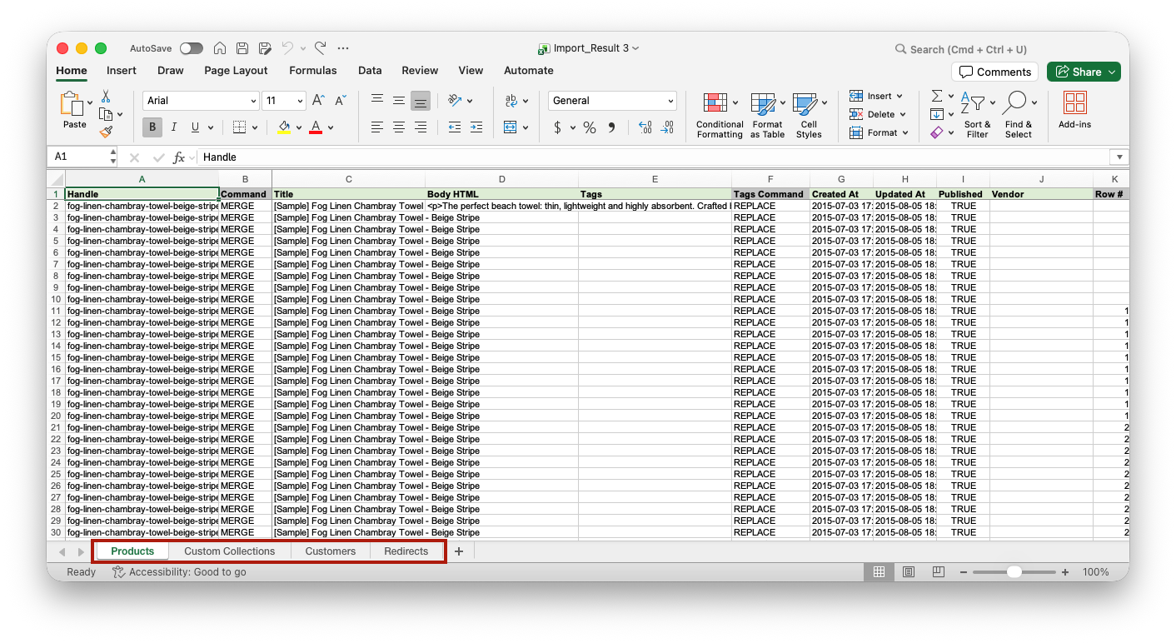Open Sort & Filter tool
1176x643 pixels.
click(x=977, y=115)
